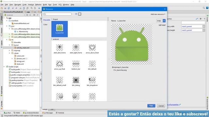Open the Terminal tool window
The height and width of the screenshot is (117, 209).
coord(60,113)
